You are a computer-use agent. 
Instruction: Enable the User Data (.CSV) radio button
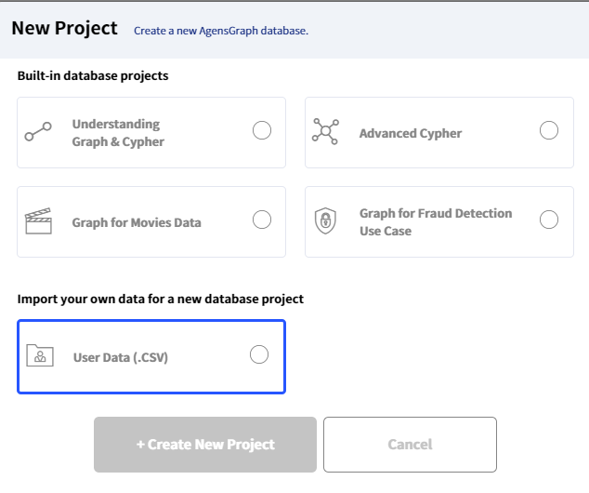click(259, 354)
